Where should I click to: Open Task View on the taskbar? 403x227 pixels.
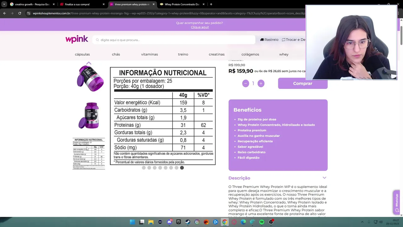coord(142,222)
